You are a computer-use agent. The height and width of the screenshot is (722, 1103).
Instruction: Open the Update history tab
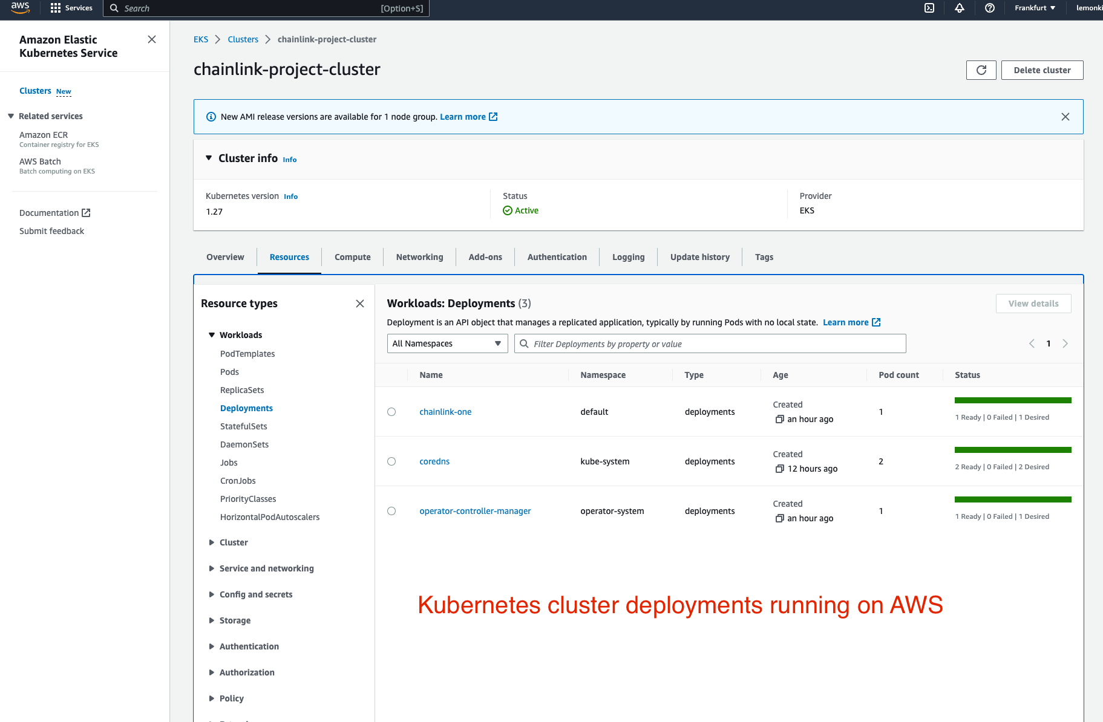tap(700, 257)
